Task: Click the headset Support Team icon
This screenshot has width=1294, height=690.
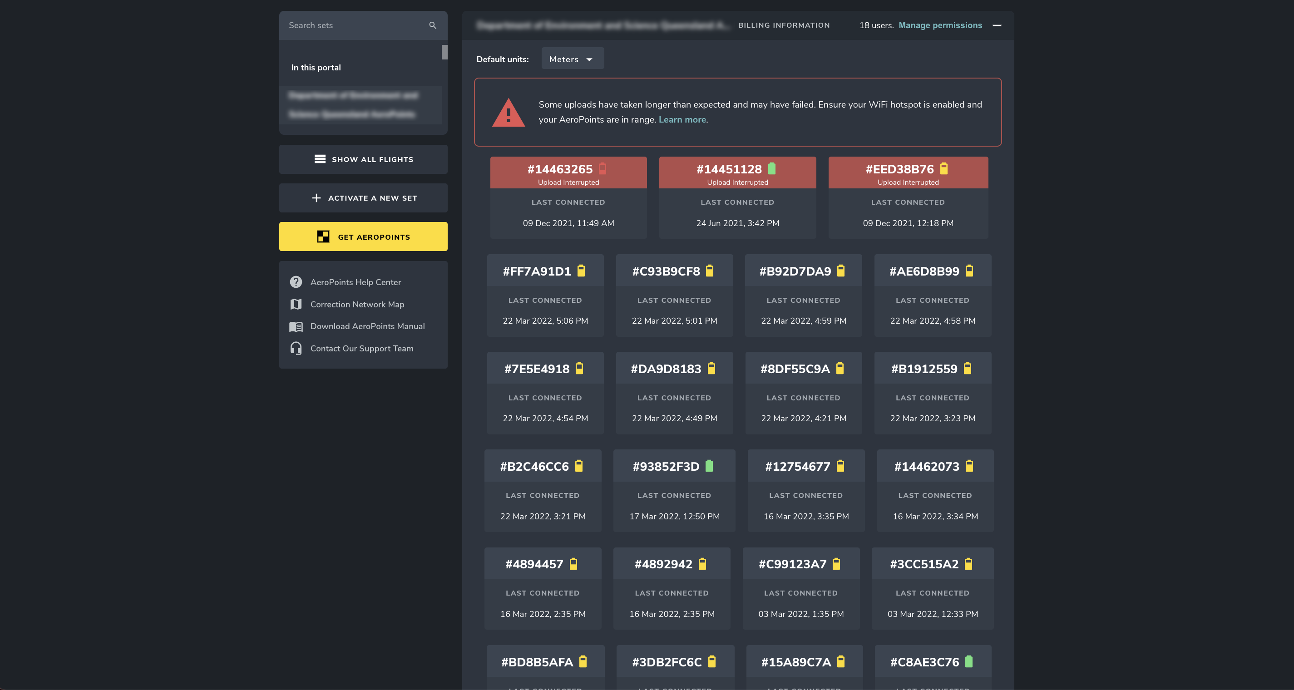Action: click(296, 349)
